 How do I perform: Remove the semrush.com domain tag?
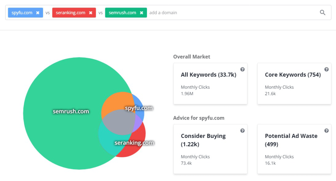[141, 13]
